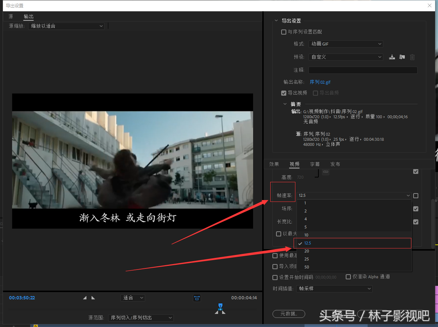Toggle the 使用最高 render quality checkbox
The width and height of the screenshot is (438, 327).
coord(275,256)
